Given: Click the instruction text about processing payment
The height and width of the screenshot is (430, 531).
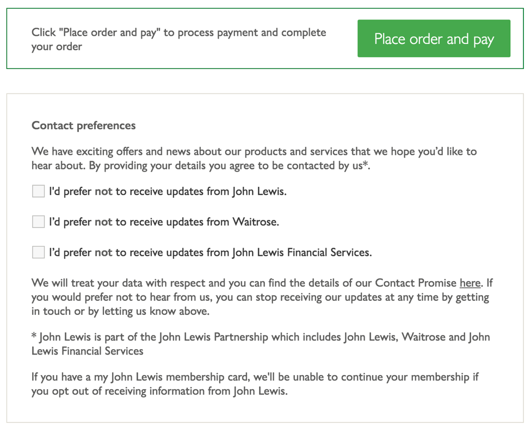Looking at the screenshot, I should point(179,39).
